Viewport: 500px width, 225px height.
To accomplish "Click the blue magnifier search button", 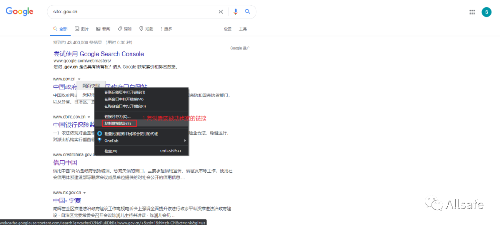I will pos(247,12).
